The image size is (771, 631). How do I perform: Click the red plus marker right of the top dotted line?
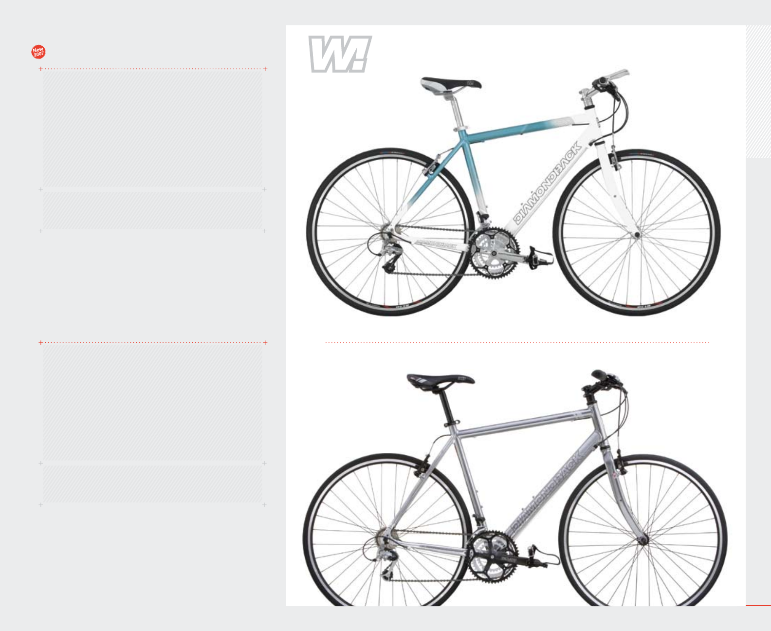(265, 69)
